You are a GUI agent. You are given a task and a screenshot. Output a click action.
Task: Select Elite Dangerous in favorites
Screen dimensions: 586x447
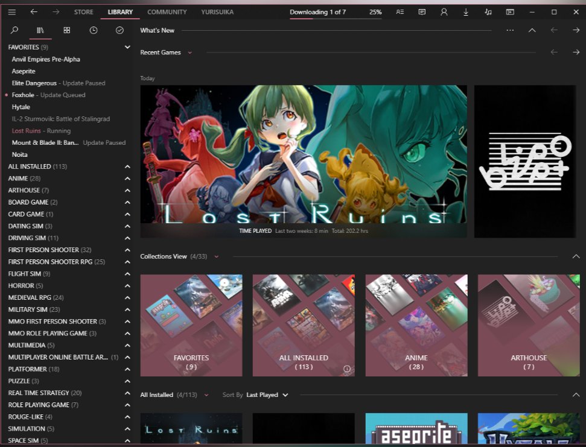click(34, 83)
